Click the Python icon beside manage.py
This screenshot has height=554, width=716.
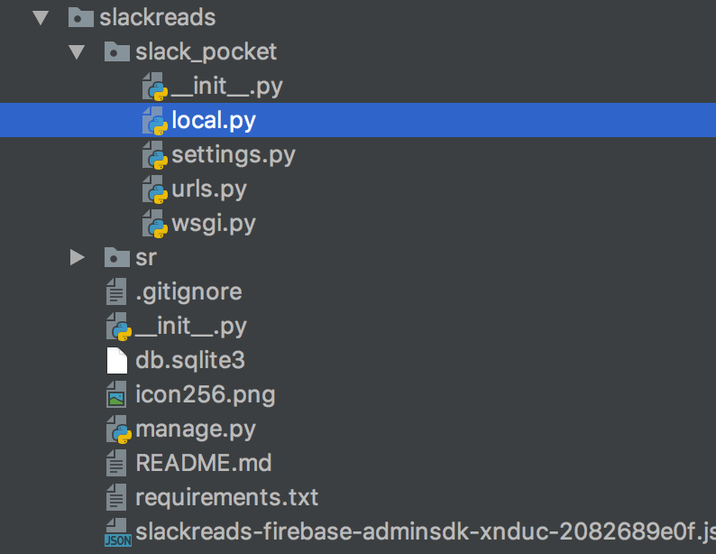point(119,429)
